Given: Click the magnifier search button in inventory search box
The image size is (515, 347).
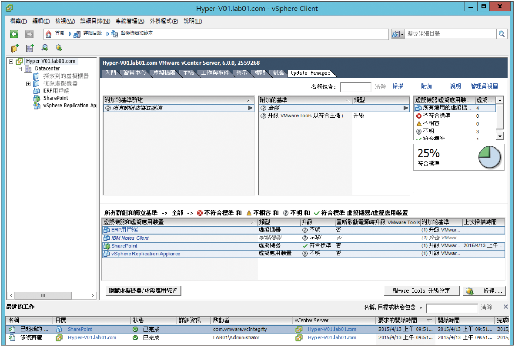Looking at the screenshot, I should pyautogui.click(x=501, y=33).
